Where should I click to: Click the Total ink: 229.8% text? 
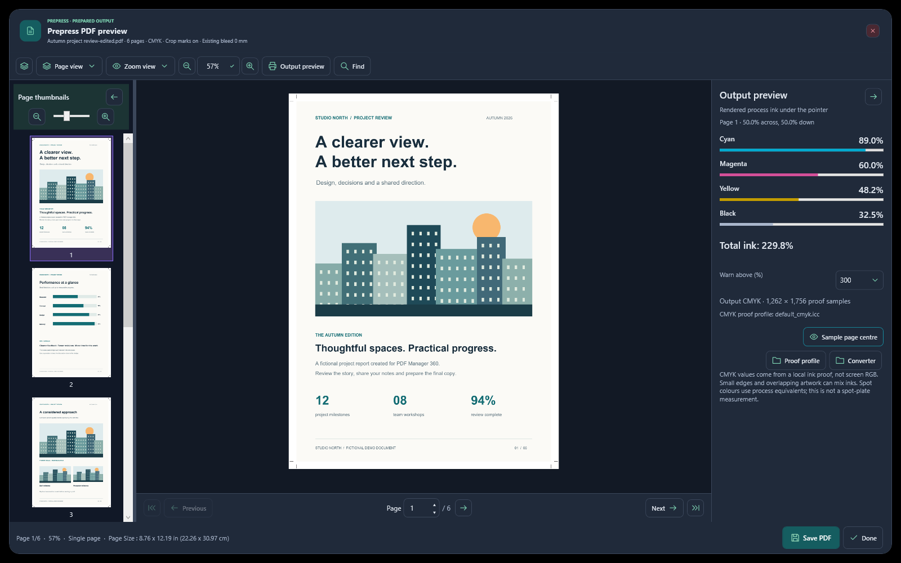click(x=756, y=245)
